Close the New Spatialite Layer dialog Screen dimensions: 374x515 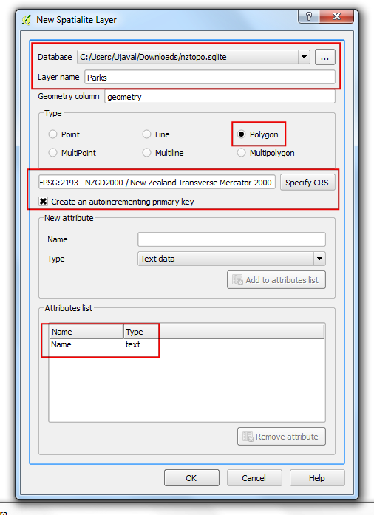(x=336, y=16)
